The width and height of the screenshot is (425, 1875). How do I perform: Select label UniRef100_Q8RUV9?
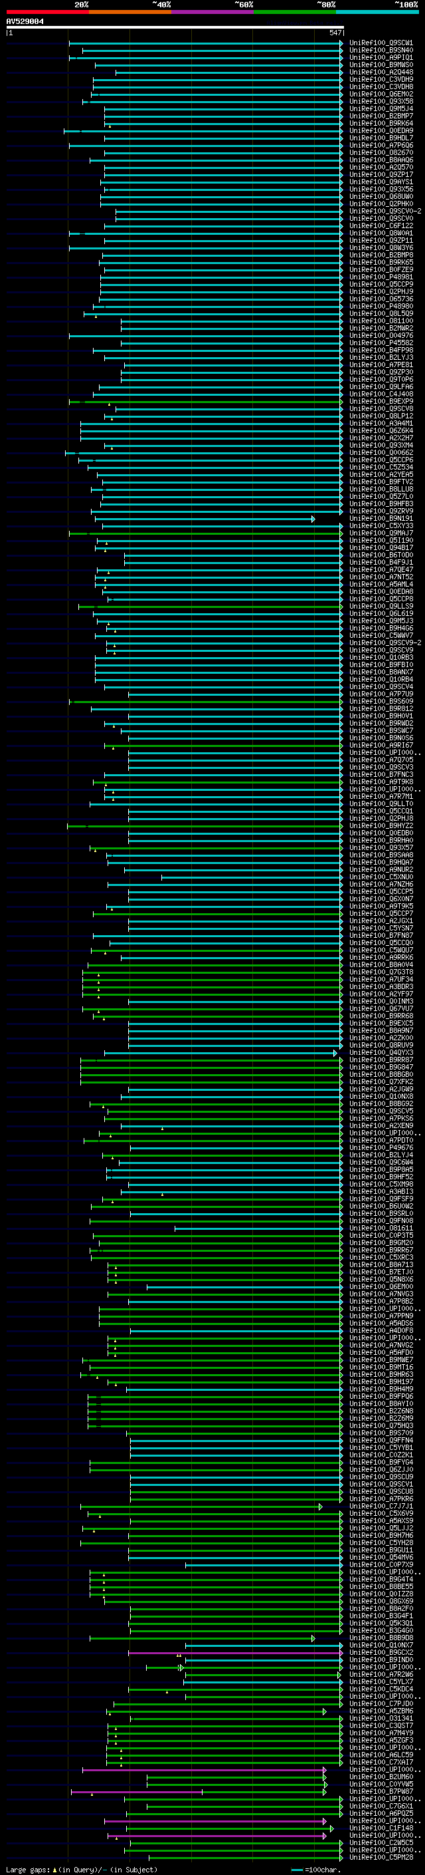click(381, 1045)
